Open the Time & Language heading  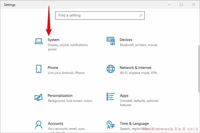click(x=134, y=123)
